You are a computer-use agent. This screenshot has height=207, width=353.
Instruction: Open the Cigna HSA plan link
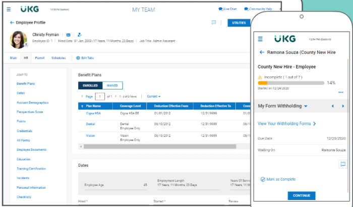tap(93, 113)
